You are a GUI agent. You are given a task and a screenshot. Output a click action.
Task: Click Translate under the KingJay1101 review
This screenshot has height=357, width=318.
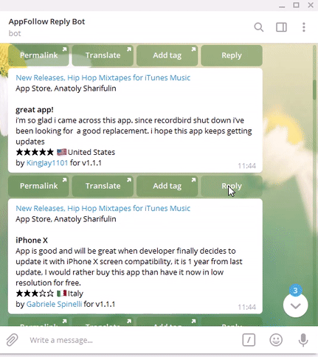click(103, 186)
